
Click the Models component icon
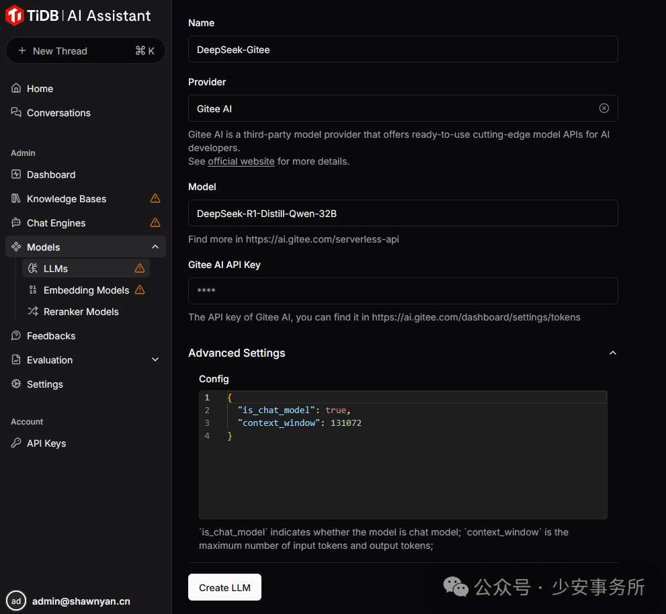[16, 247]
